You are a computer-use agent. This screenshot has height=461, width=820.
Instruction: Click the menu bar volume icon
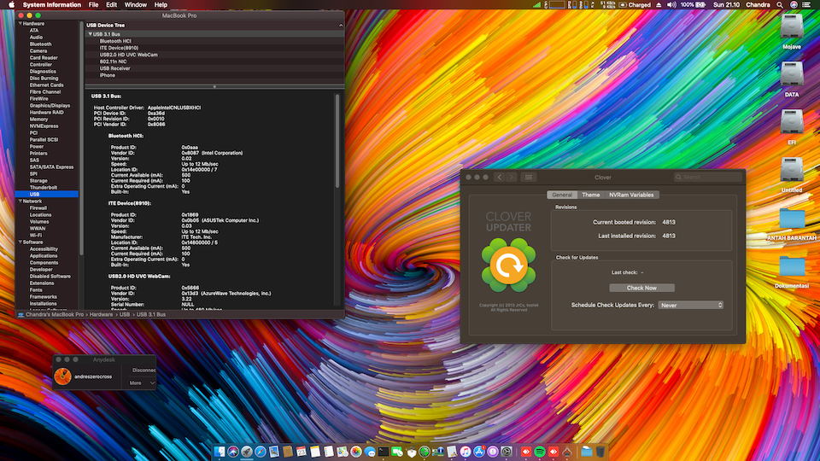pyautogui.click(x=671, y=5)
